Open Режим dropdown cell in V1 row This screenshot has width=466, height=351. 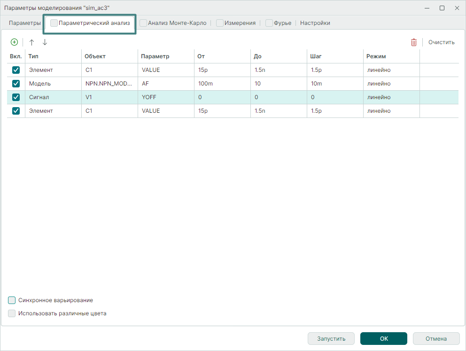[391, 97]
